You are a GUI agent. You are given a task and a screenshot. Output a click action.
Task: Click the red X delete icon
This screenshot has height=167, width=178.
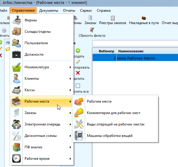[78, 73]
